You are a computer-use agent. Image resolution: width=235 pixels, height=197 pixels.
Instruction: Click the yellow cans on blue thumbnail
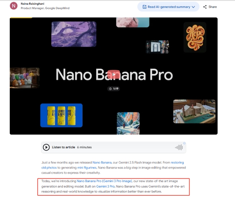62,115
